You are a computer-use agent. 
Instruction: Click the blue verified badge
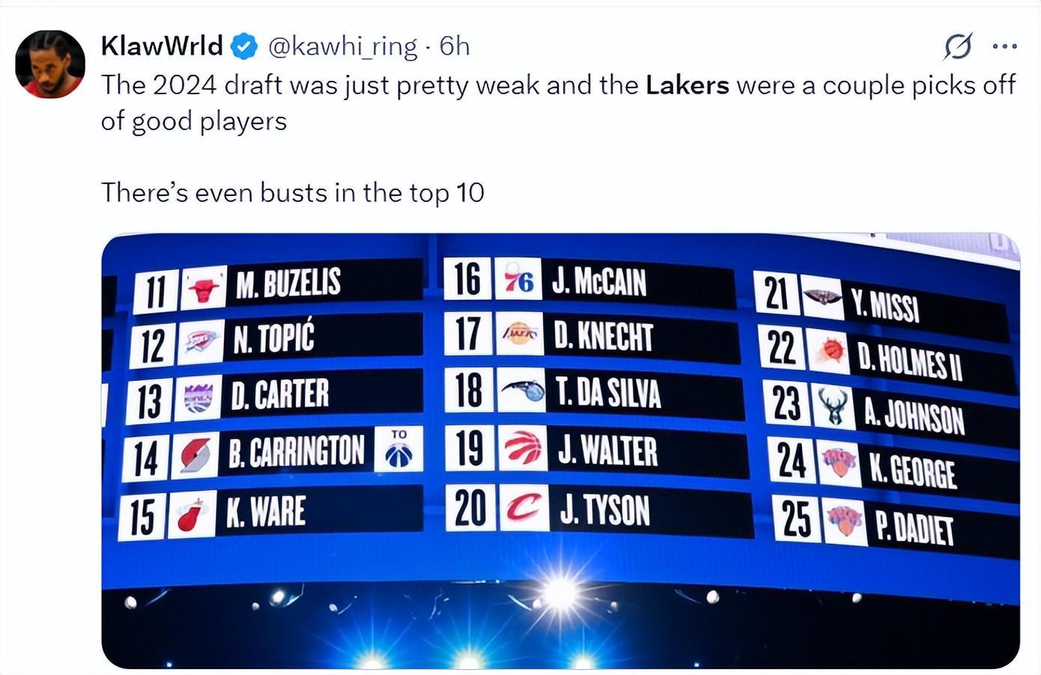pos(244,46)
